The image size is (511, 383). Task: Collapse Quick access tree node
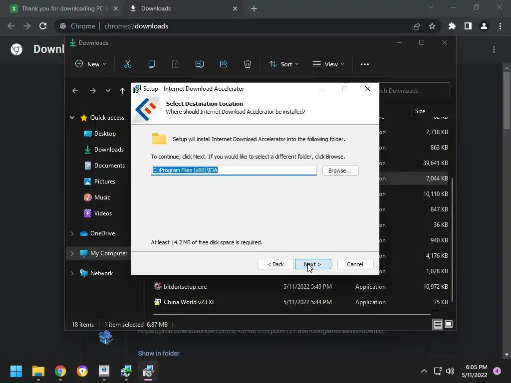click(x=72, y=118)
